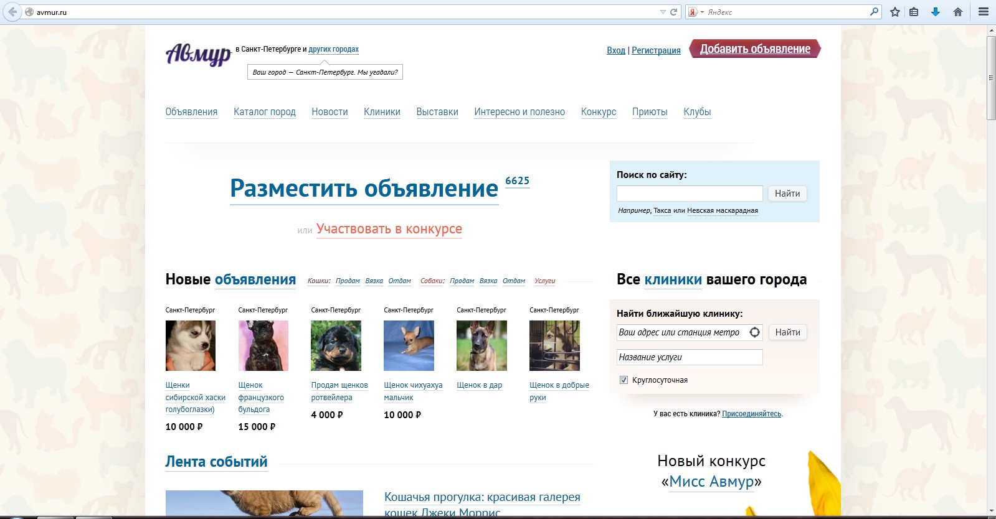996x519 pixels.
Task: Open the Каталог пород navigation item
Action: tap(265, 112)
